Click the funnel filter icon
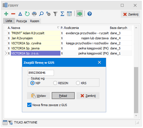 point(55,14)
